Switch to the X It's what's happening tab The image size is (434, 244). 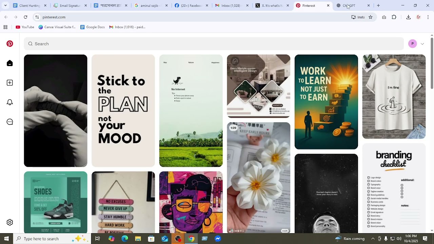[x=273, y=5]
